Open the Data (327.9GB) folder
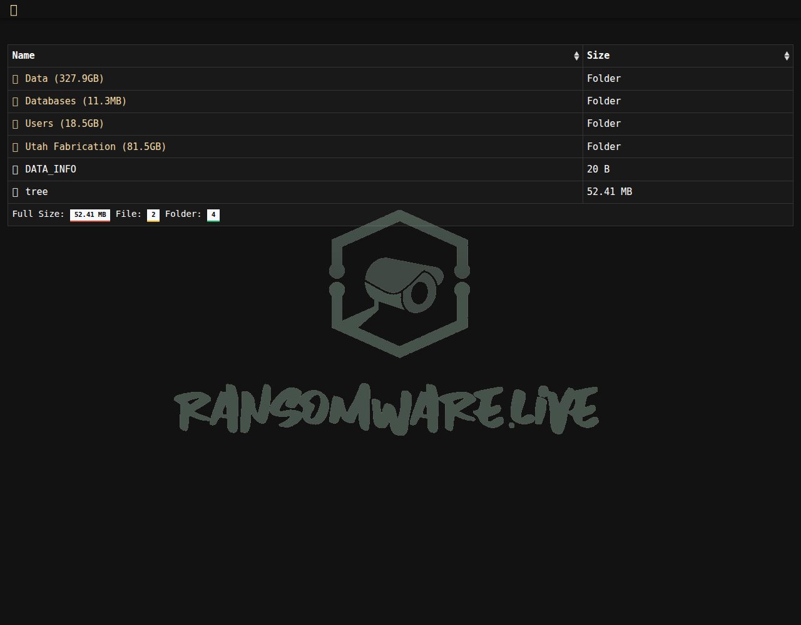Screen dimensions: 801x625 [64, 79]
